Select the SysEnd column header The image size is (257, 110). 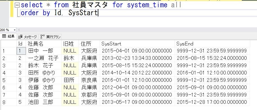(x=212, y=44)
